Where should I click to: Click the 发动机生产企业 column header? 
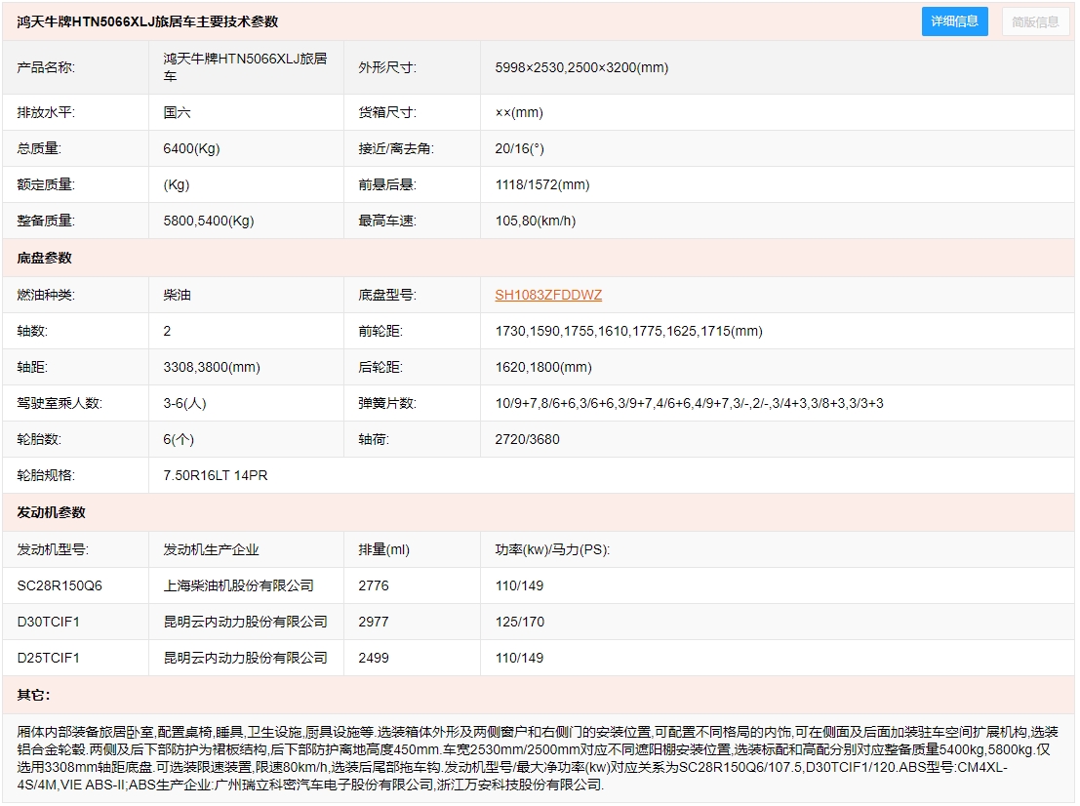pos(211,550)
